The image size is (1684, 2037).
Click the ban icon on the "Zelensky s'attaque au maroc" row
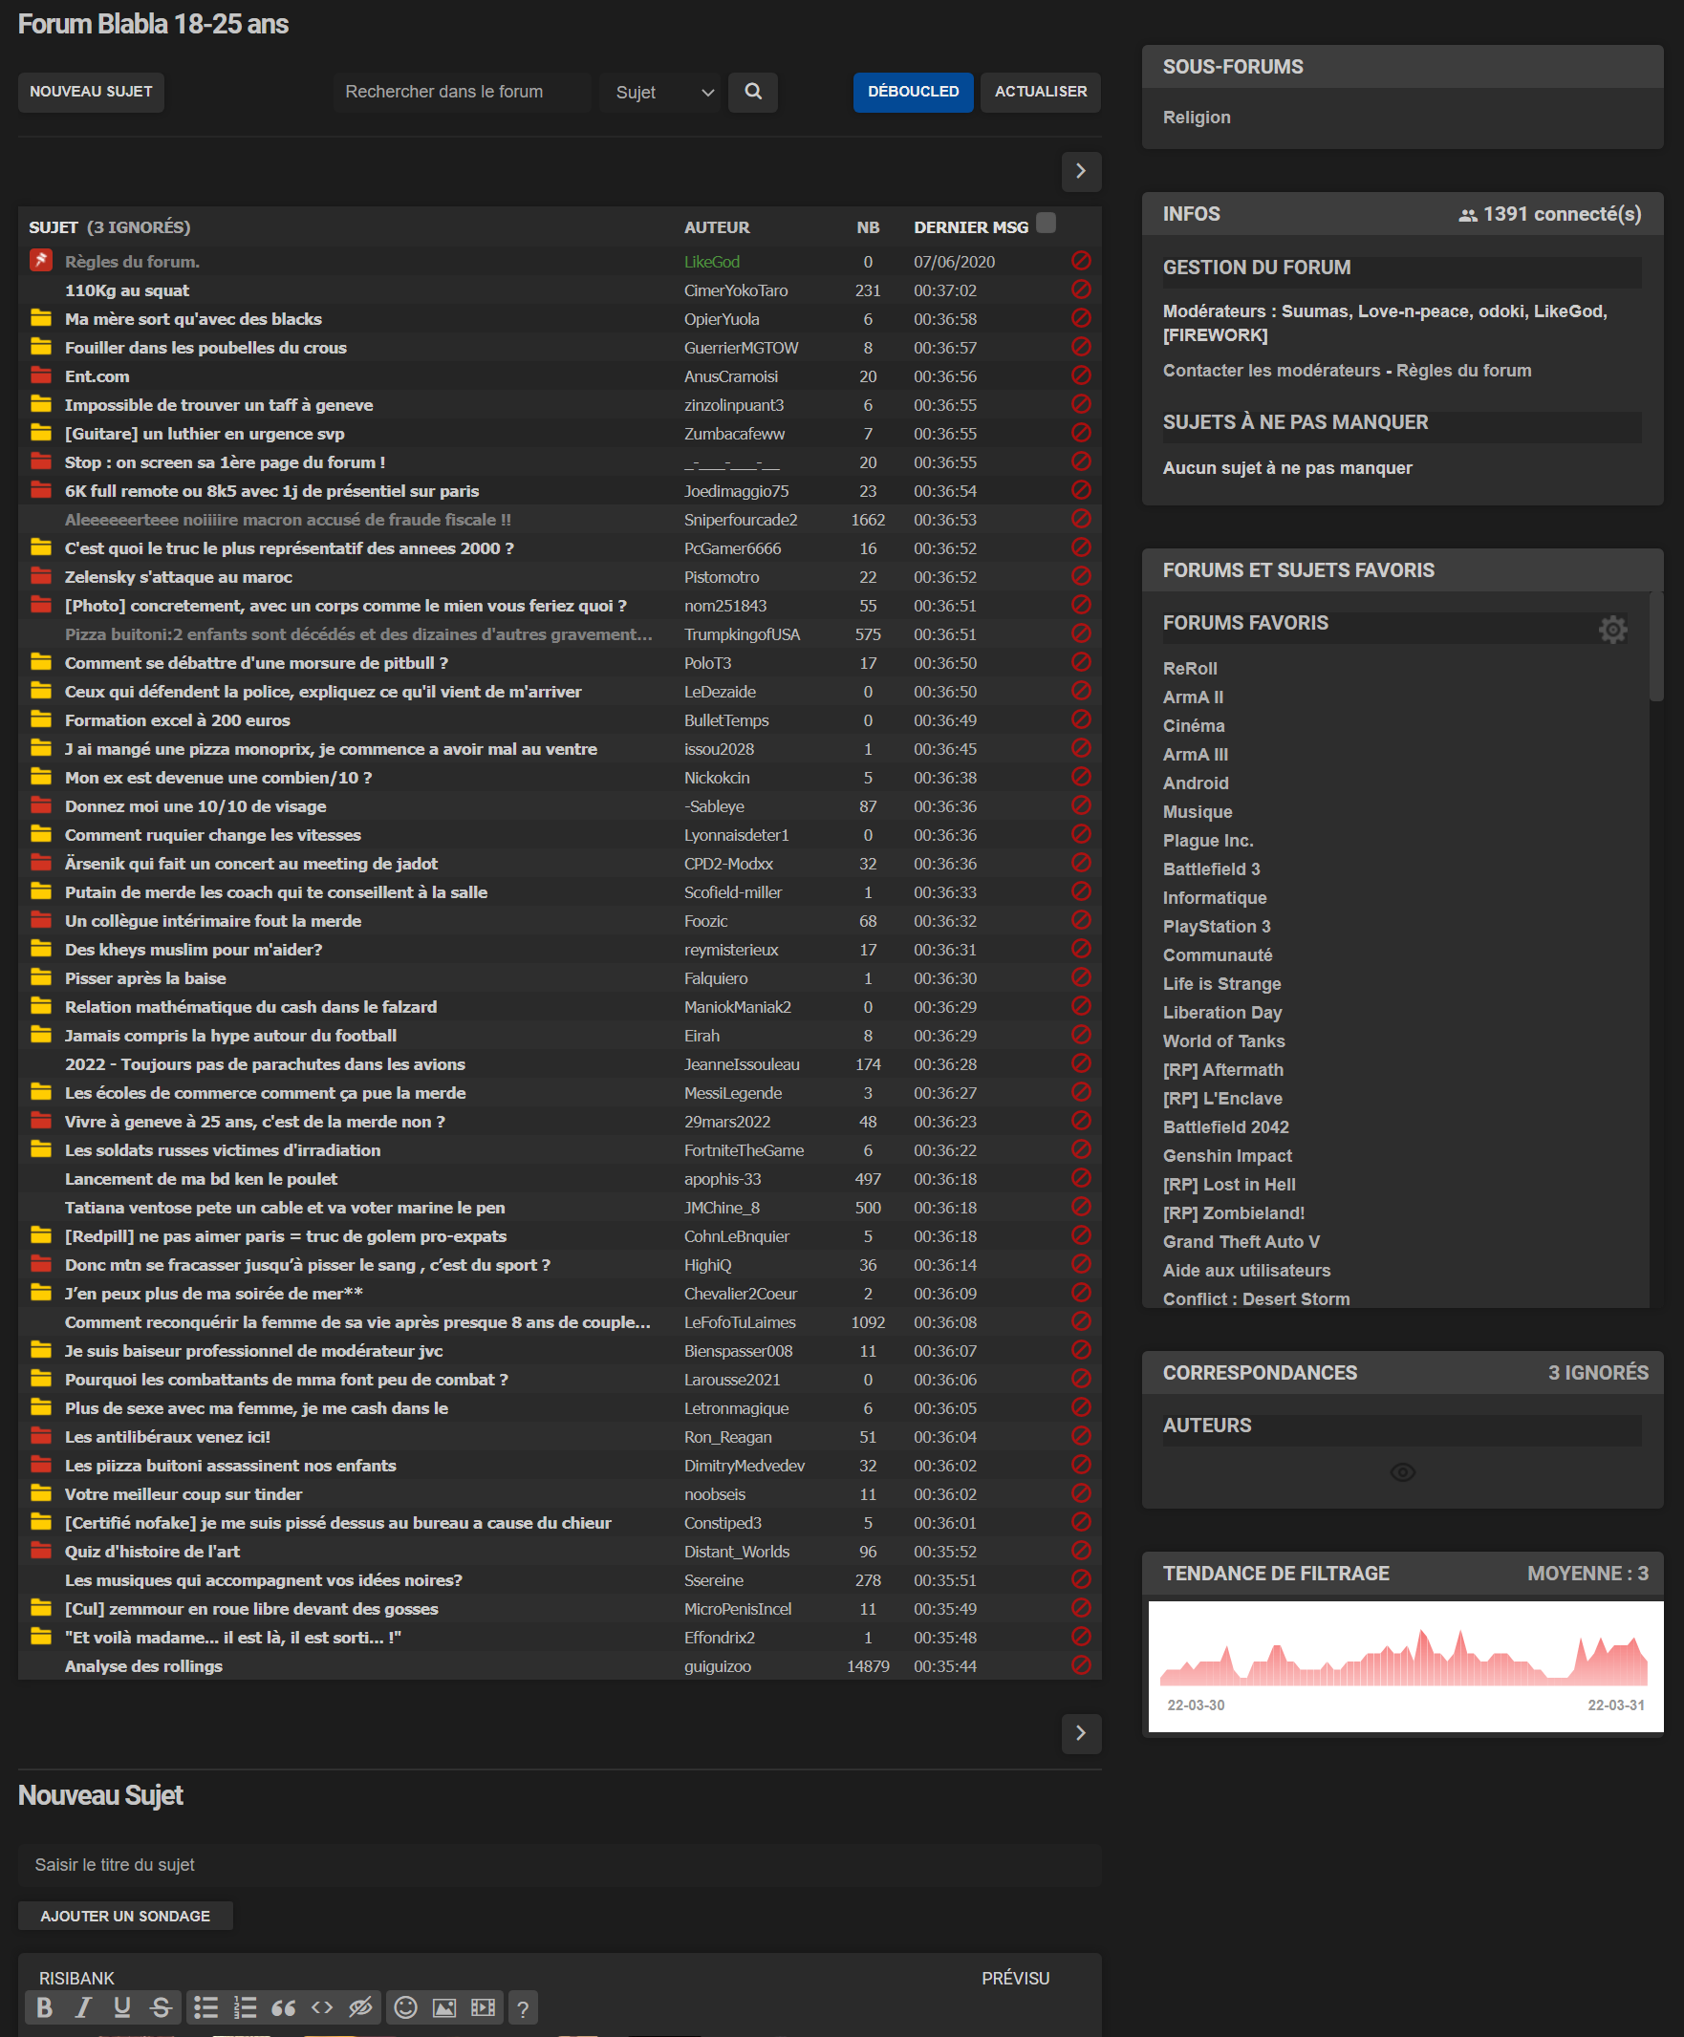coord(1081,577)
